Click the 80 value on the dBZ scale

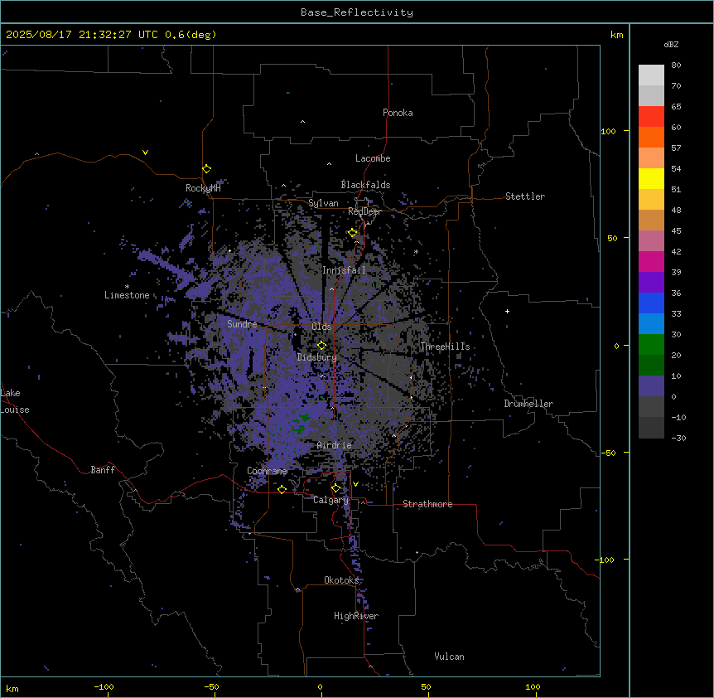pos(676,65)
